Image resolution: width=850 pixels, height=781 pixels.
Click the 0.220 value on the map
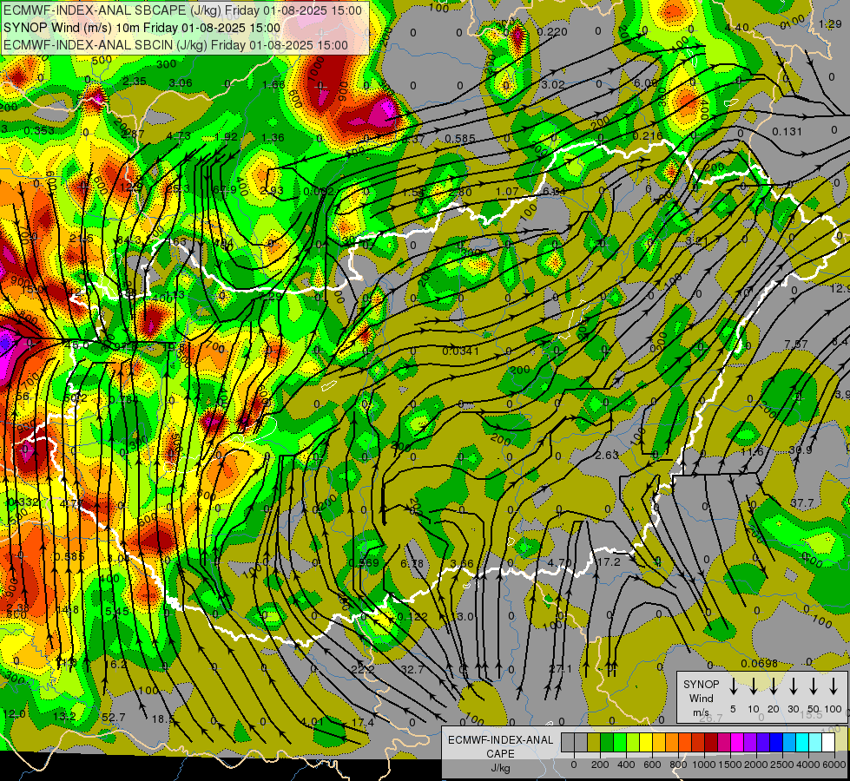[x=552, y=32]
